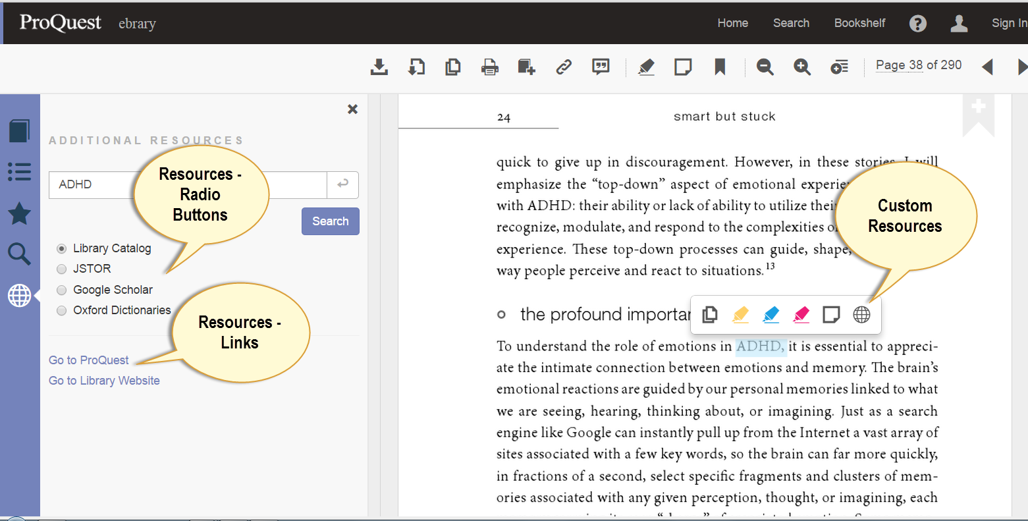This screenshot has height=521, width=1028.
Task: Click Sign In link
Action: [x=1010, y=23]
